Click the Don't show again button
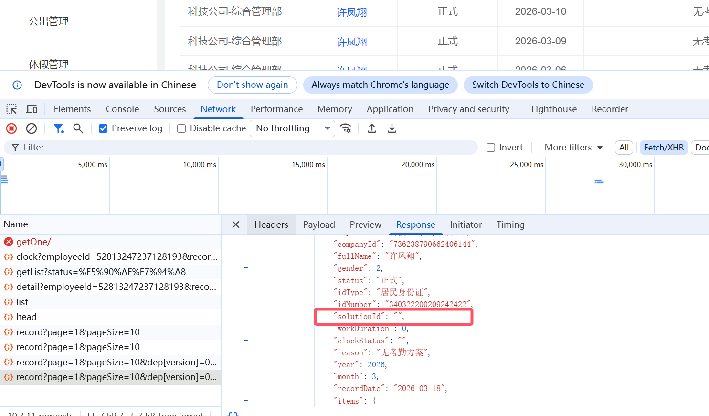 point(252,85)
